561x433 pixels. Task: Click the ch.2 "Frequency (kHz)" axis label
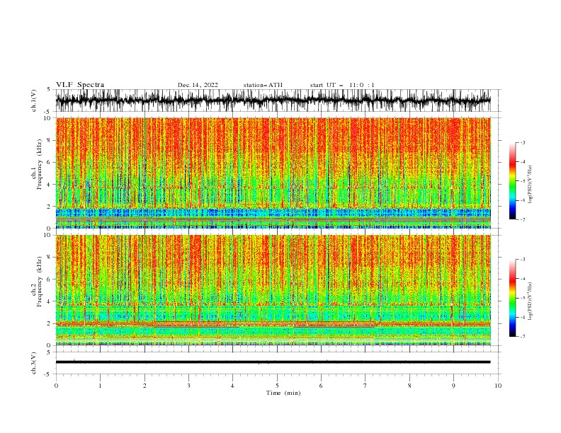(x=40, y=282)
